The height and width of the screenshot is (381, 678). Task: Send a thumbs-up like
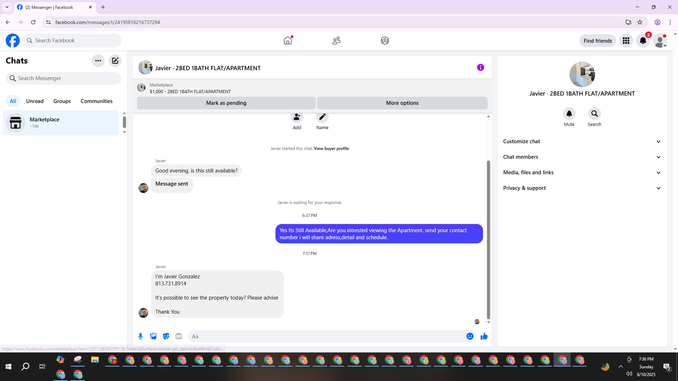pos(484,336)
